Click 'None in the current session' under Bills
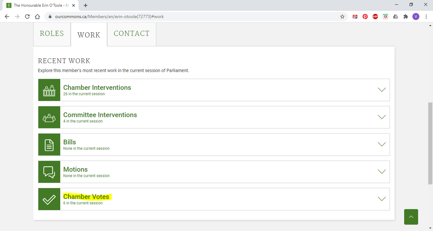433x231 pixels. (86, 149)
